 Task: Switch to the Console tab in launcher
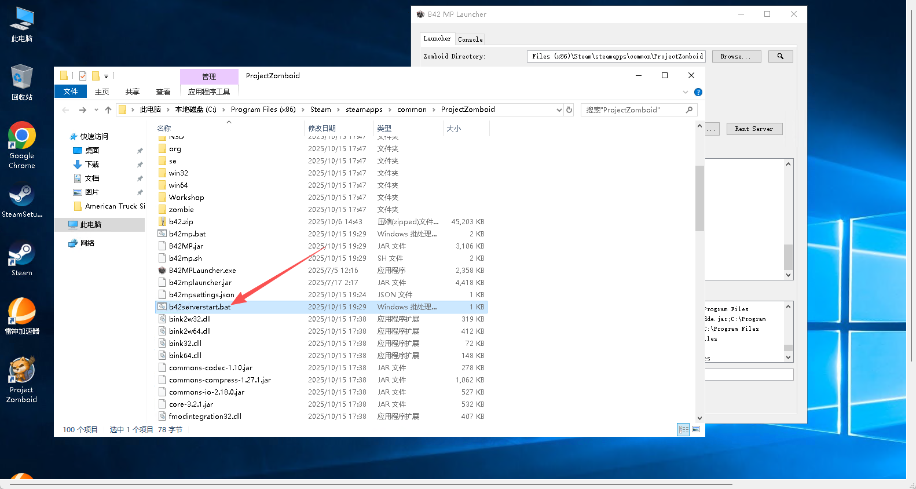[470, 39]
